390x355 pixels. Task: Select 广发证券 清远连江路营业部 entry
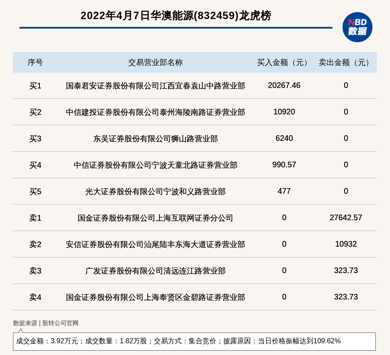[155, 271]
